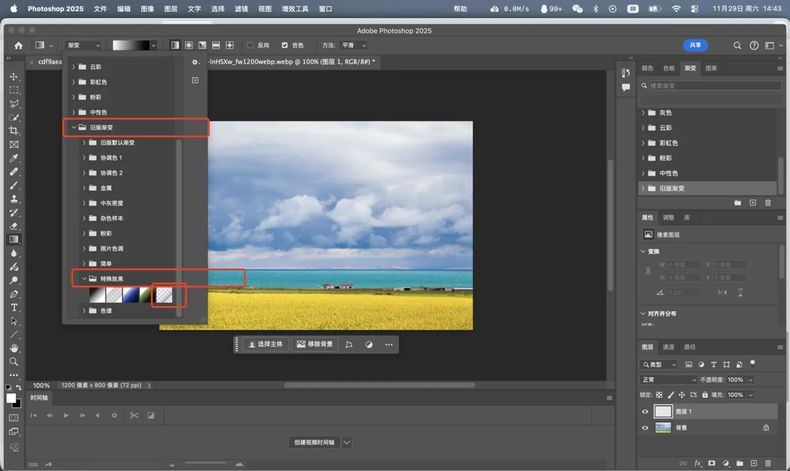Pick the last transparent stripes gradient swatch
This screenshot has width=790, height=471.
(x=164, y=296)
